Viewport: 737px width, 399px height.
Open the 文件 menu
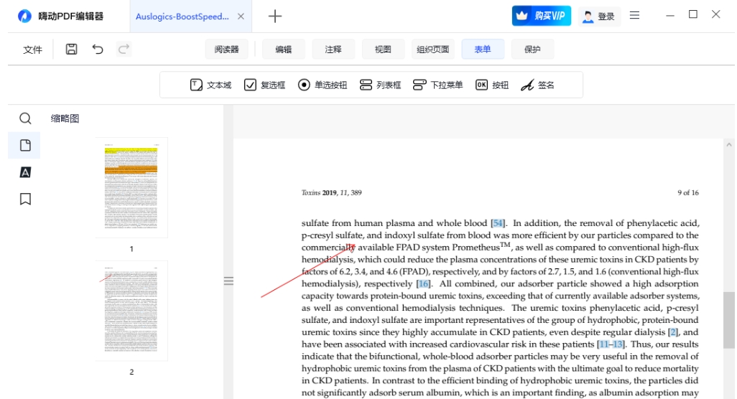(x=32, y=50)
